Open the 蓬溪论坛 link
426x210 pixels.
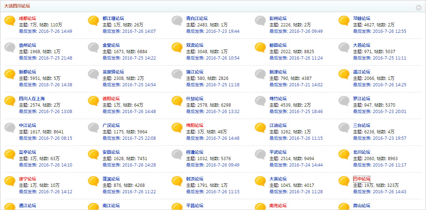[111, 179]
